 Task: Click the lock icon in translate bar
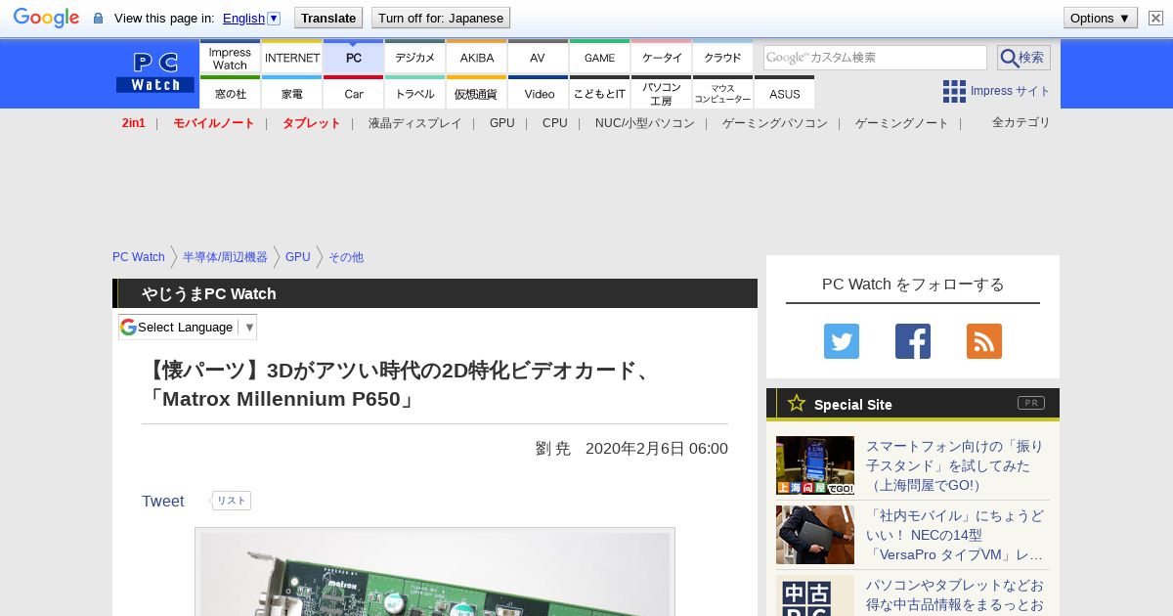[x=98, y=18]
